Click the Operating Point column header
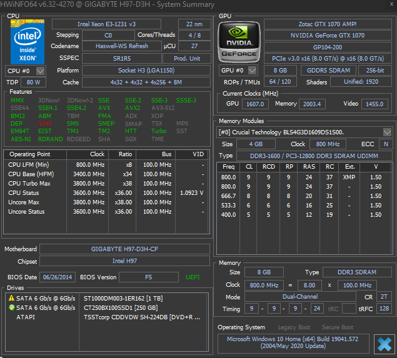The width and height of the screenshot is (397, 358). click(35, 154)
